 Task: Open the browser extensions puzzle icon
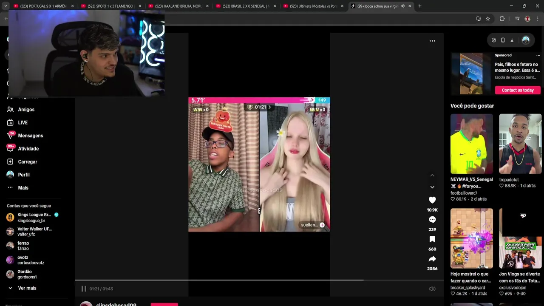coord(502,19)
